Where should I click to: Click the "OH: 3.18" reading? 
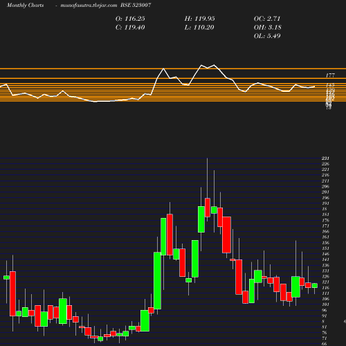point(267,28)
